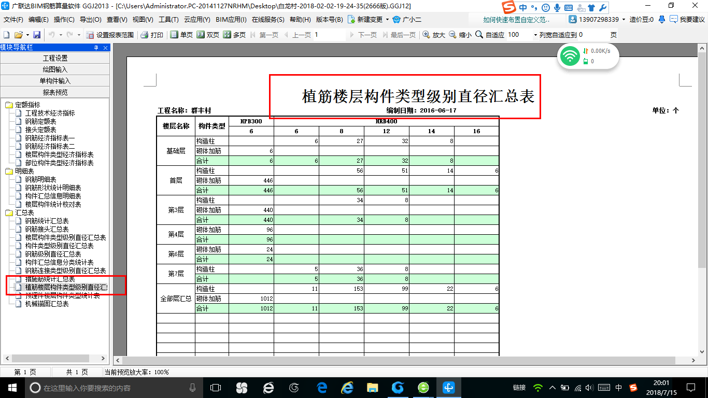Click the Task View taskbar icon
The height and width of the screenshot is (398, 708).
pyautogui.click(x=215, y=387)
